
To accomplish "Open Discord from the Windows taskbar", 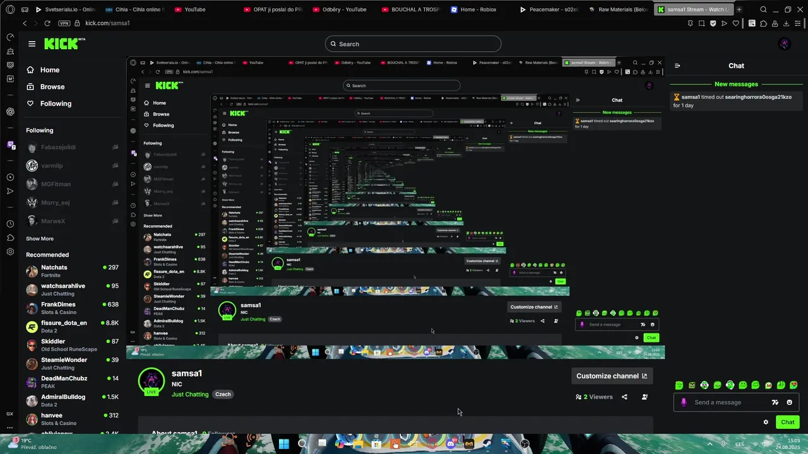I will tap(450, 443).
